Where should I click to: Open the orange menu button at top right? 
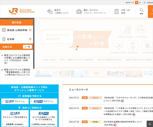150,11
